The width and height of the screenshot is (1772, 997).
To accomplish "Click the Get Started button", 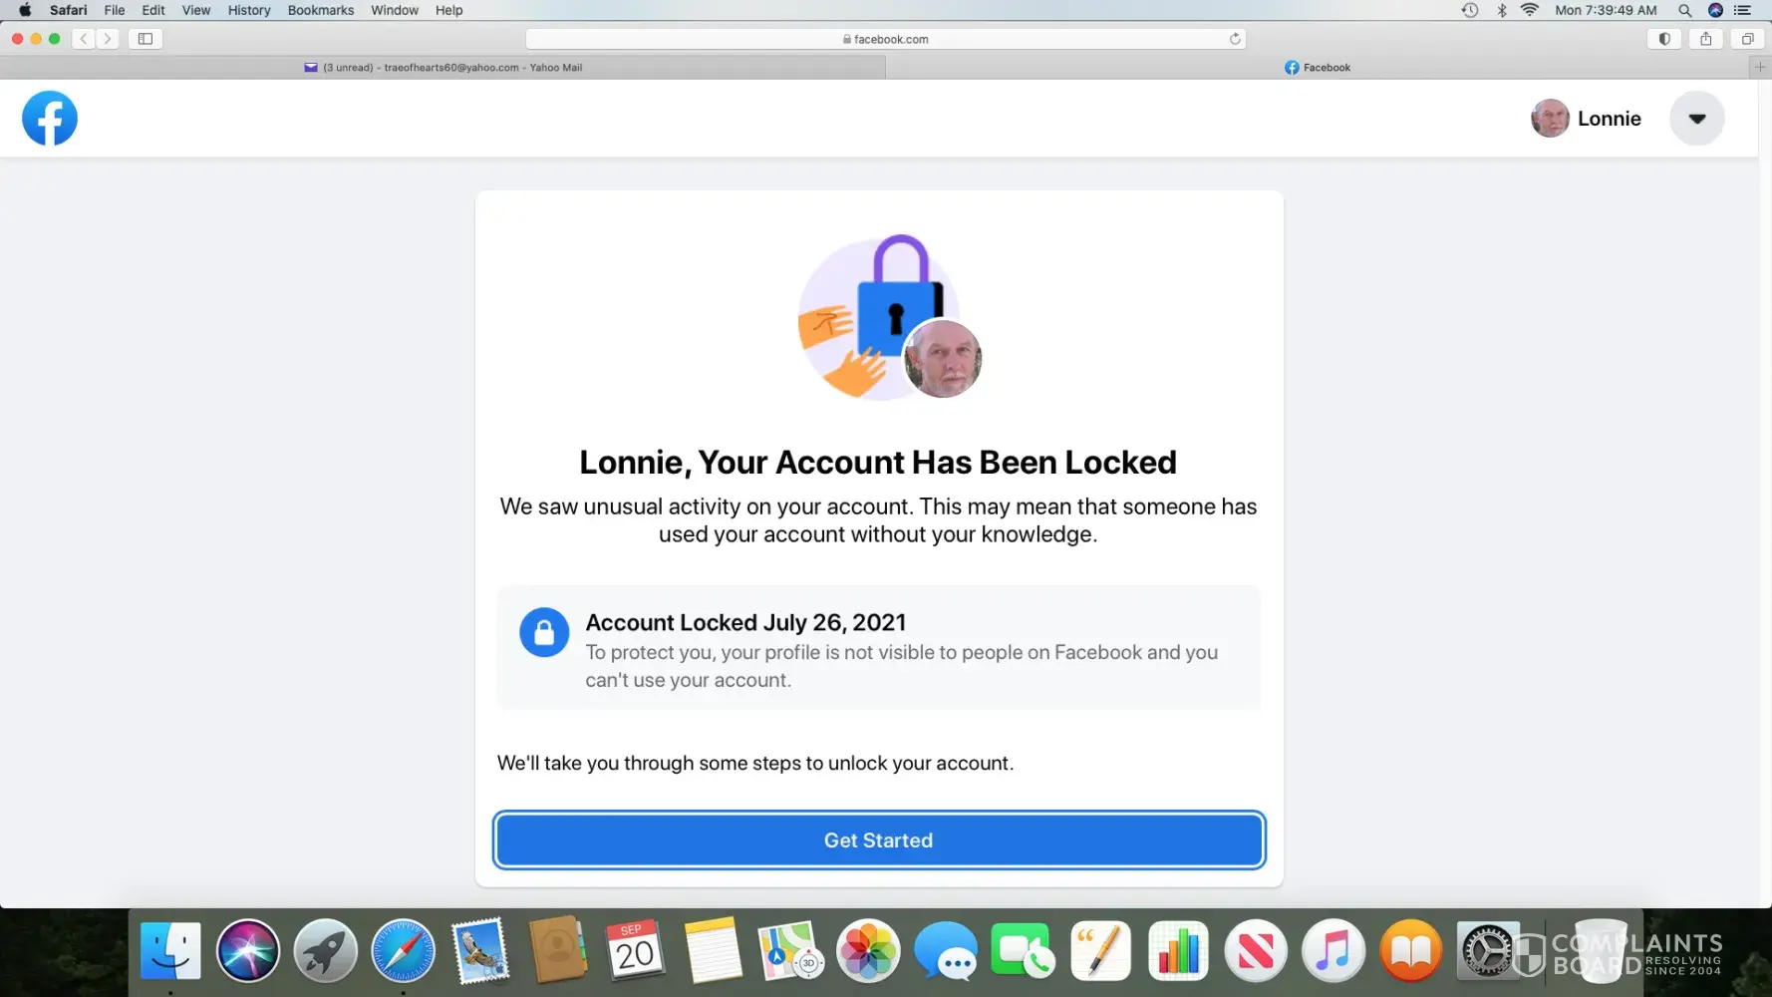I will [x=878, y=840].
